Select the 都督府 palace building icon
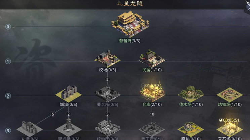 [130, 24]
